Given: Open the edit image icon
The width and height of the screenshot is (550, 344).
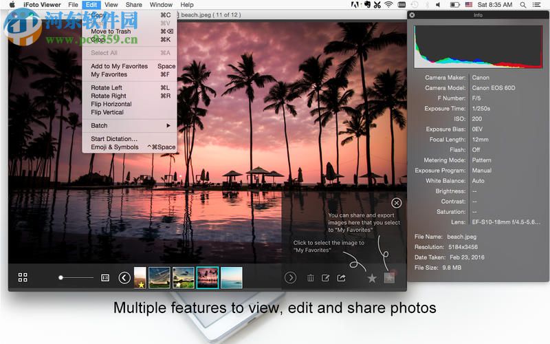Looking at the screenshot, I should (325, 278).
